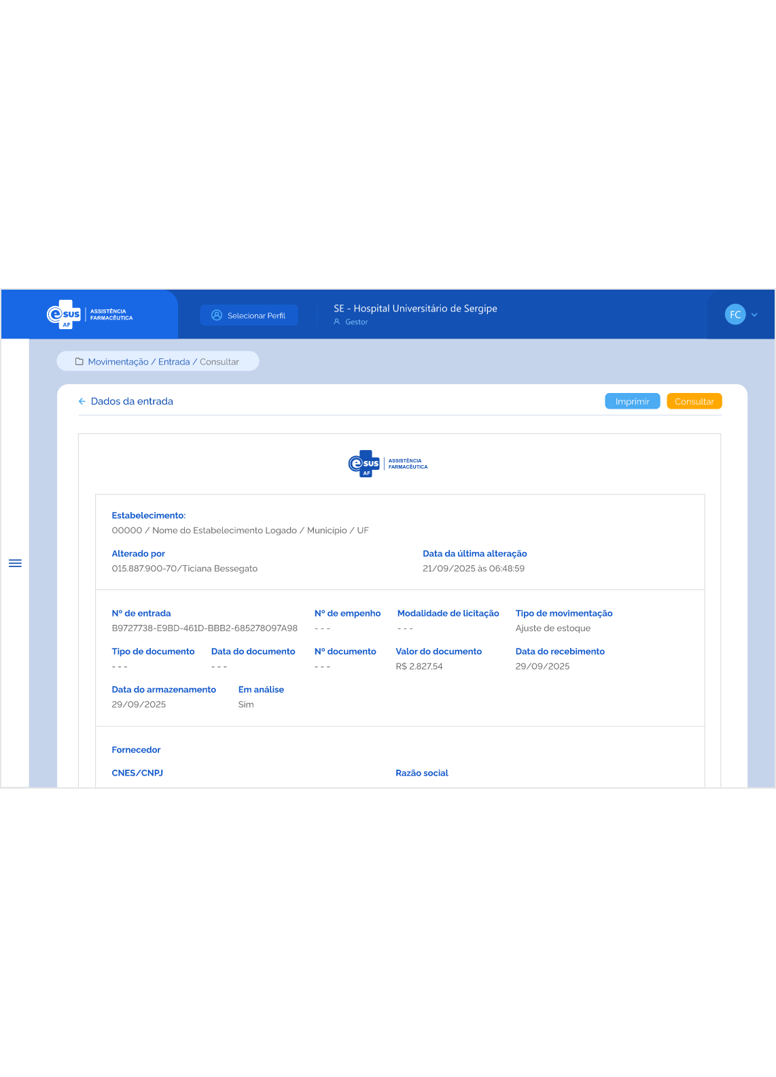The image size is (776, 1077).
Task: Click the Nº de entrada code value
Action: click(205, 628)
